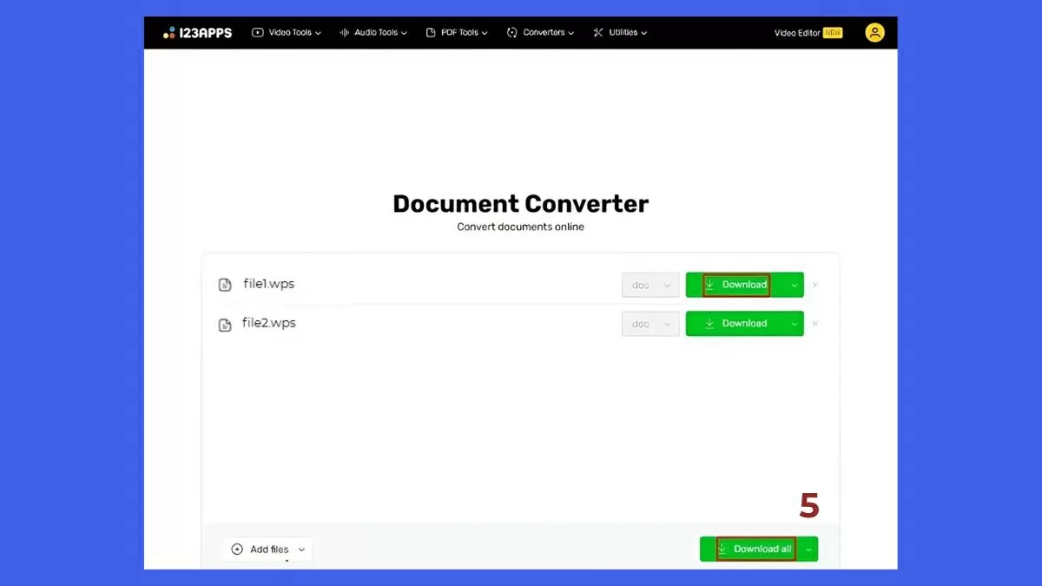Click the 123APPS logo
1042x586 pixels.
tap(198, 32)
